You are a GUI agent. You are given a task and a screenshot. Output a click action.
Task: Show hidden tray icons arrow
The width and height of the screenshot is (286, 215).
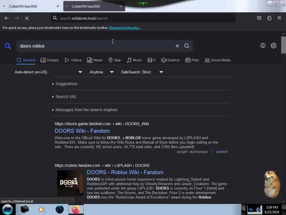[244, 210]
